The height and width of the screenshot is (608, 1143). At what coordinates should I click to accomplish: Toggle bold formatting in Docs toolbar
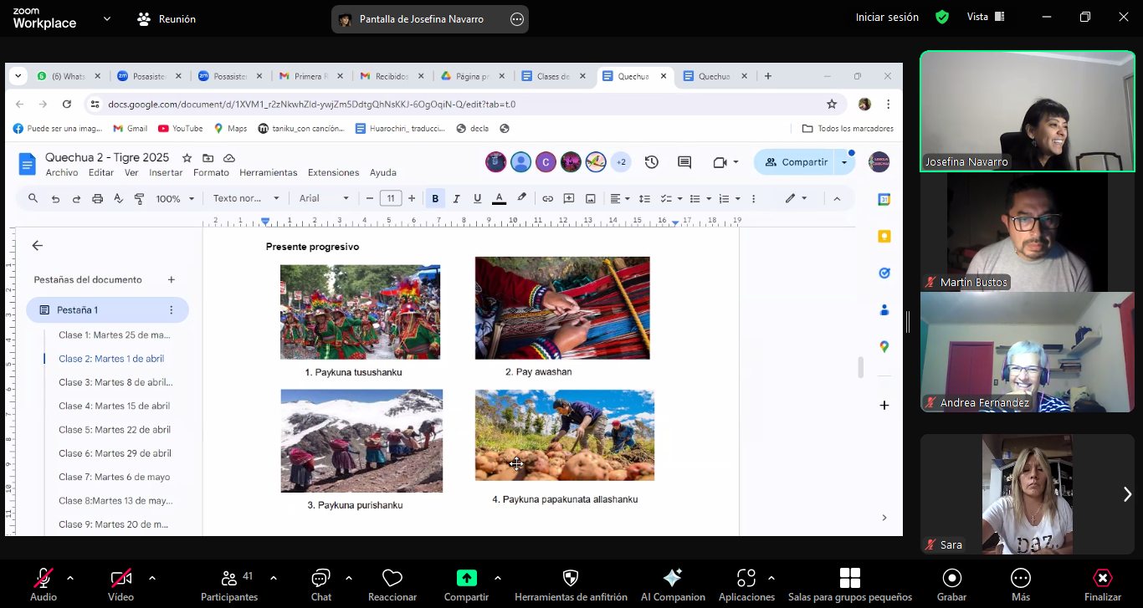(x=435, y=198)
